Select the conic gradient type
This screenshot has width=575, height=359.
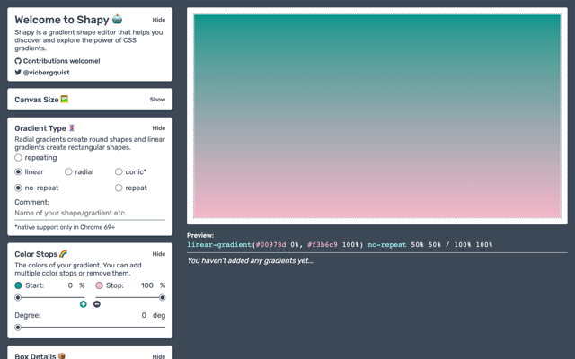tap(119, 171)
